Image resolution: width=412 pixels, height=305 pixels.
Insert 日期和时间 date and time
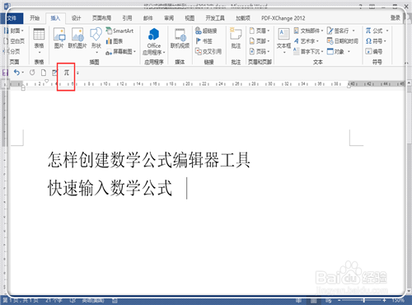[343, 41]
